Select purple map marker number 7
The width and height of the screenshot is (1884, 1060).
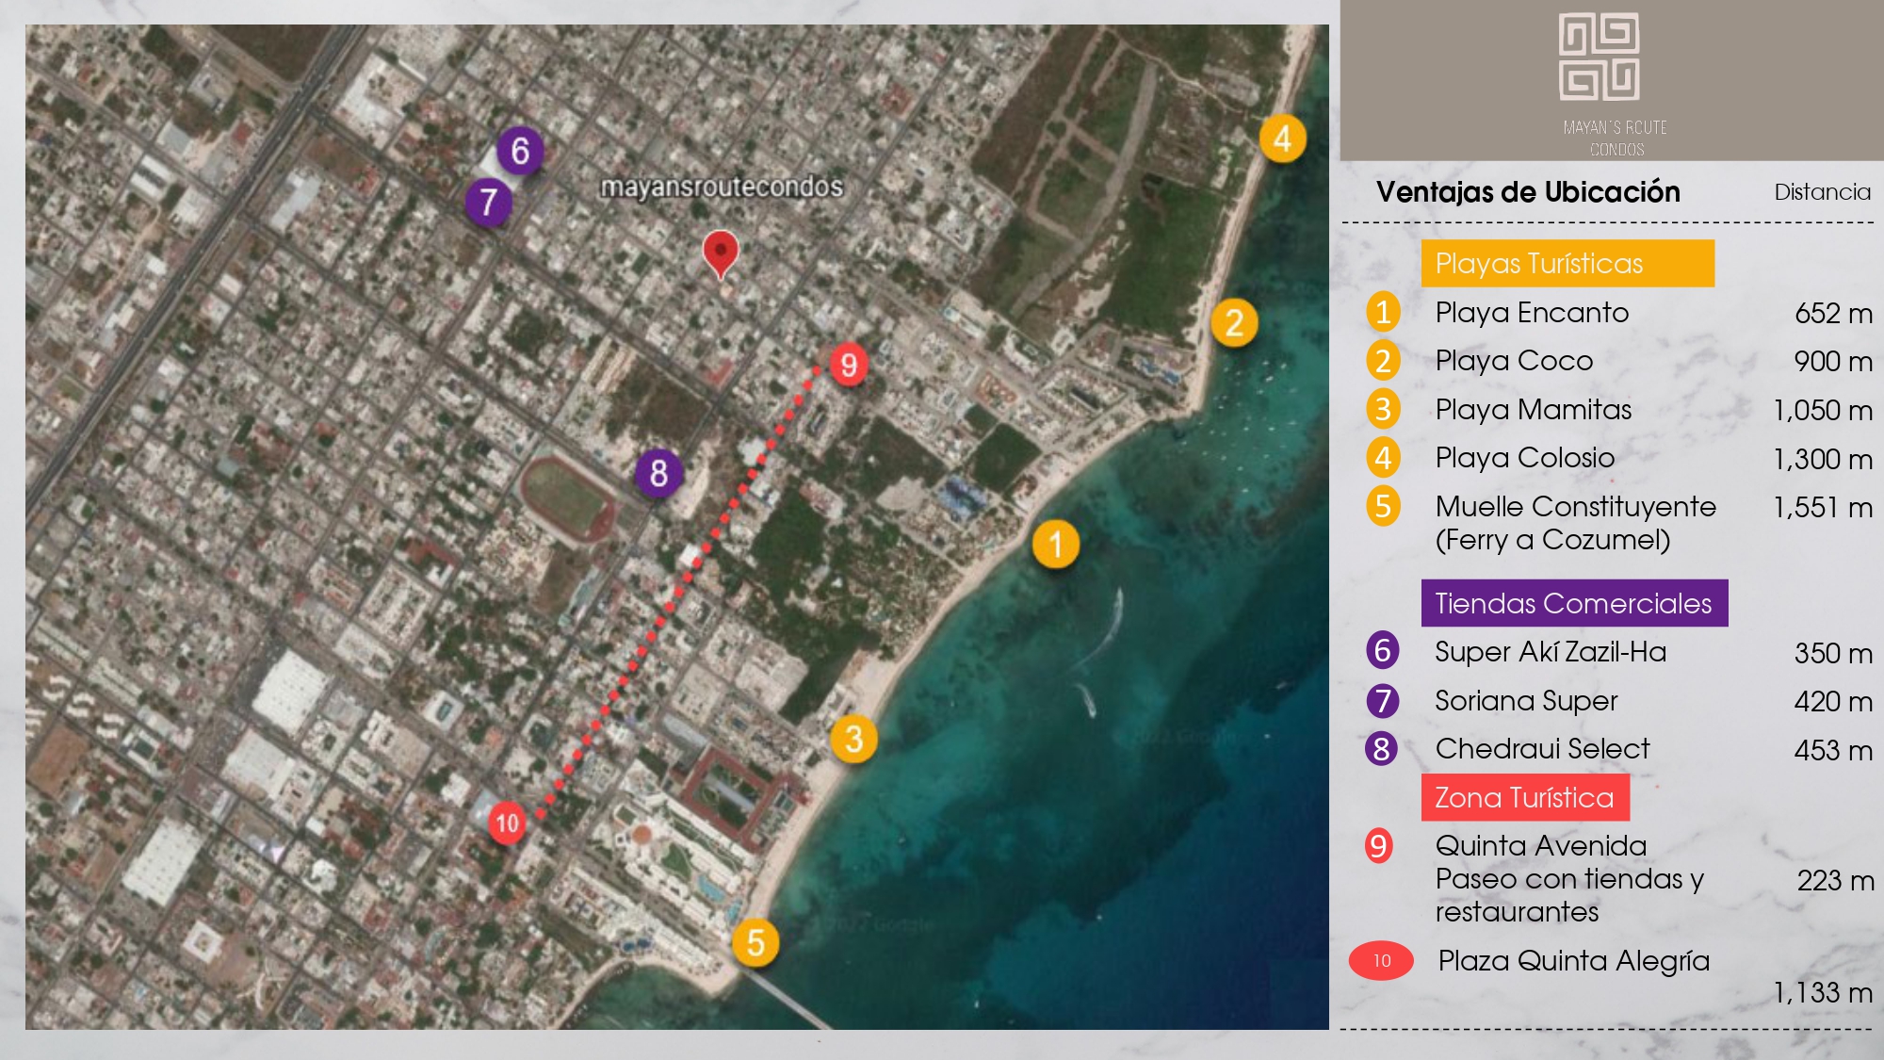tap(488, 202)
